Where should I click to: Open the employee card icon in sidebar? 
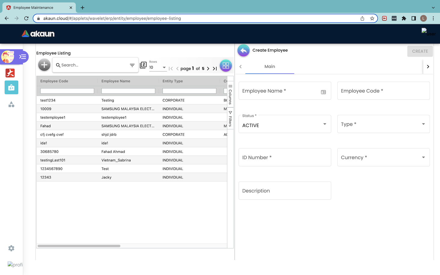pyautogui.click(x=11, y=87)
